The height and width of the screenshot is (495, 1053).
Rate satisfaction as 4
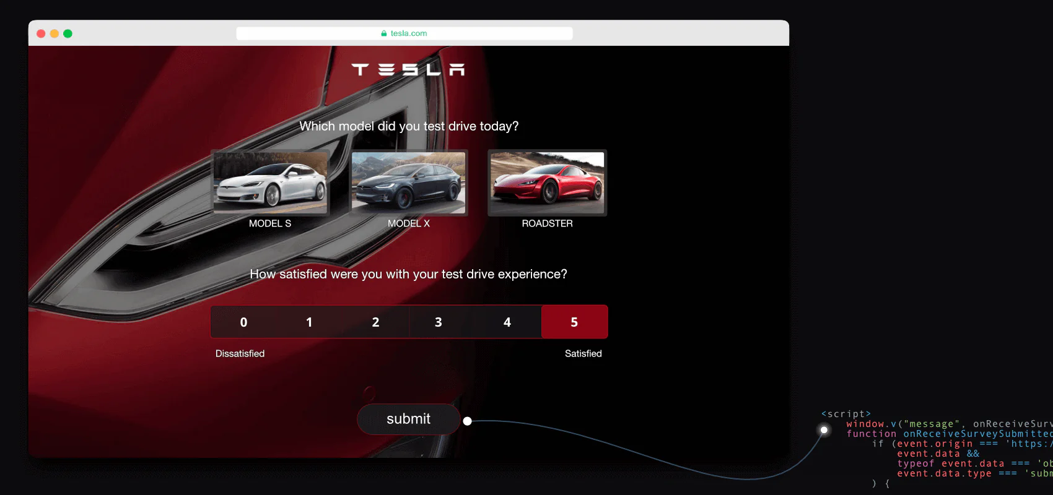[507, 322]
